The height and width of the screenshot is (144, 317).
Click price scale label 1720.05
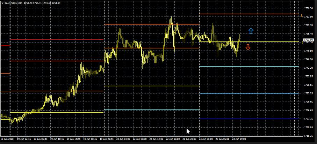309,128
